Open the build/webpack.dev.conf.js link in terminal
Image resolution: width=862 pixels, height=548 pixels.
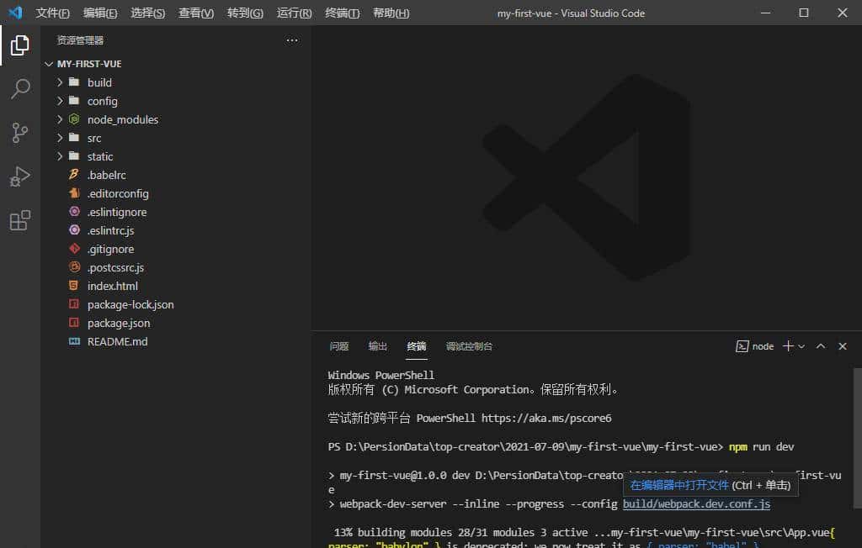[x=695, y=504]
